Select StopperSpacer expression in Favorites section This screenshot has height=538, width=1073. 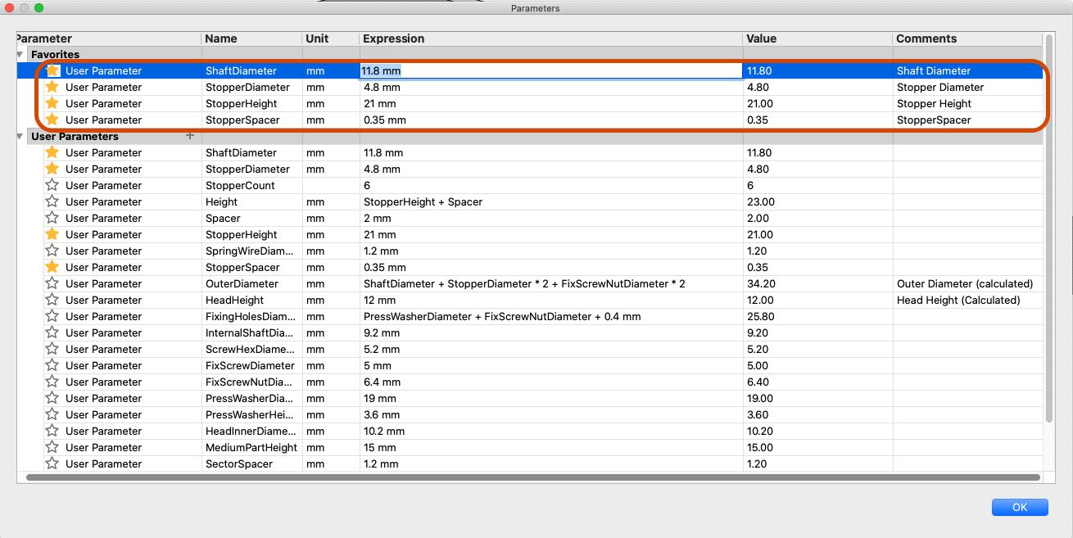coord(551,120)
